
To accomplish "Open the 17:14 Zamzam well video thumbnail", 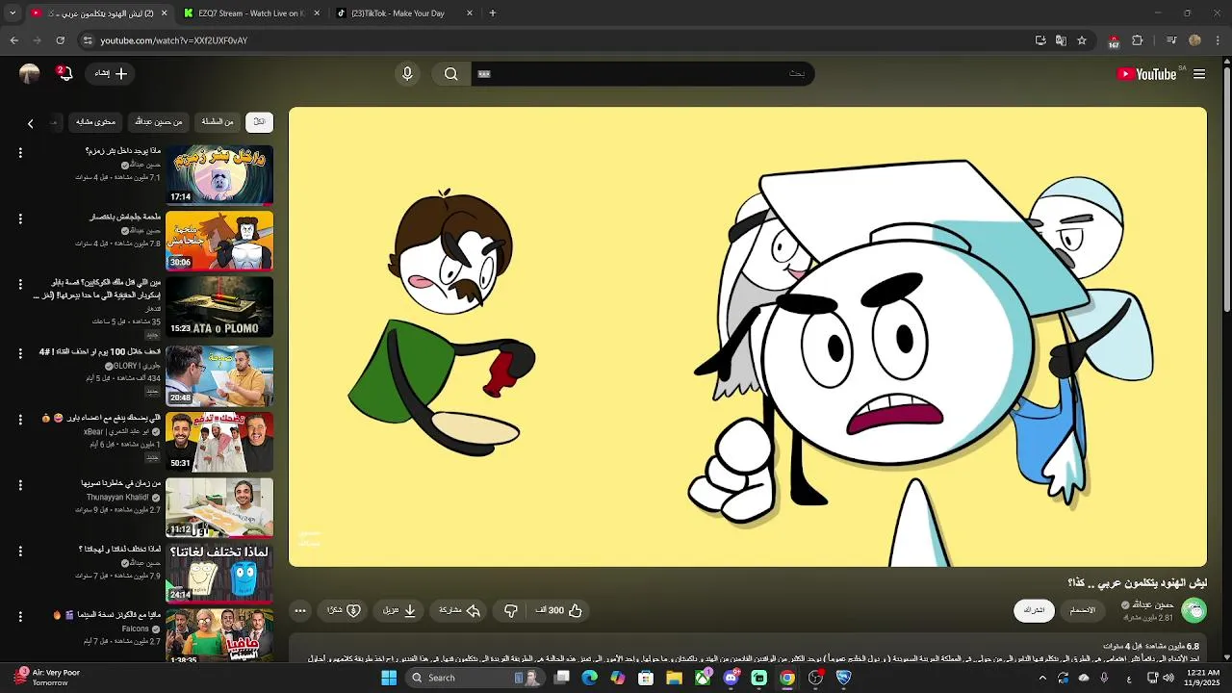I will click(x=219, y=175).
